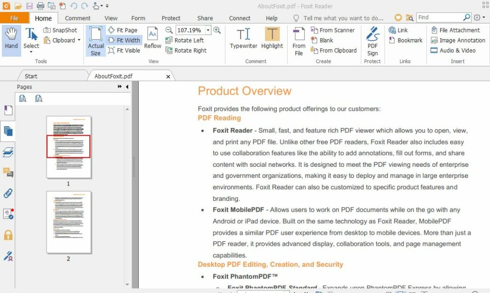Create PDF From Clipboard
This screenshot has height=293, width=490.
pos(334,50)
